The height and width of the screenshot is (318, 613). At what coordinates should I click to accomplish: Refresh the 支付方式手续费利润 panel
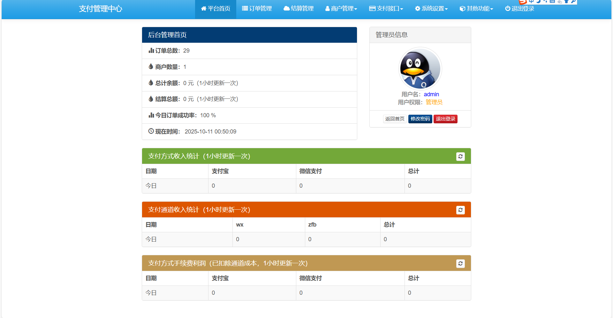[x=460, y=264]
